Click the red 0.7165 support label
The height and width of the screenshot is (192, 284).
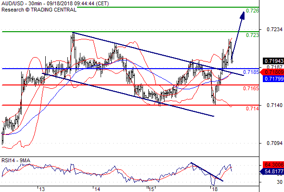click(251, 88)
